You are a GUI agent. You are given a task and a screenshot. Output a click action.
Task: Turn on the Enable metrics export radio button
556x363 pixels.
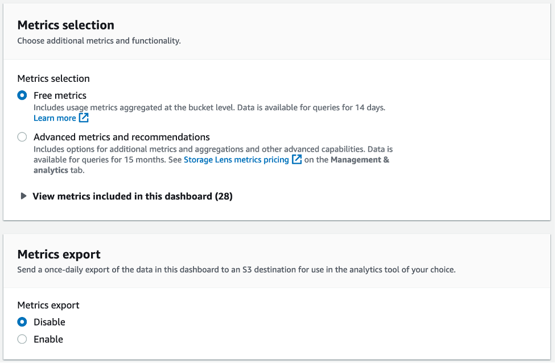[x=22, y=339]
